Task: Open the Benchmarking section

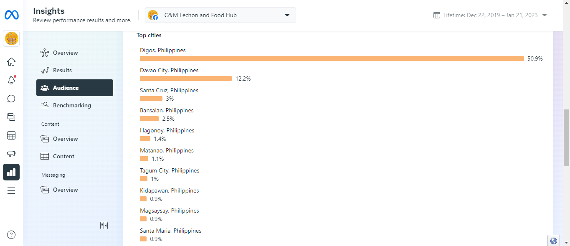Action: pyautogui.click(x=72, y=105)
